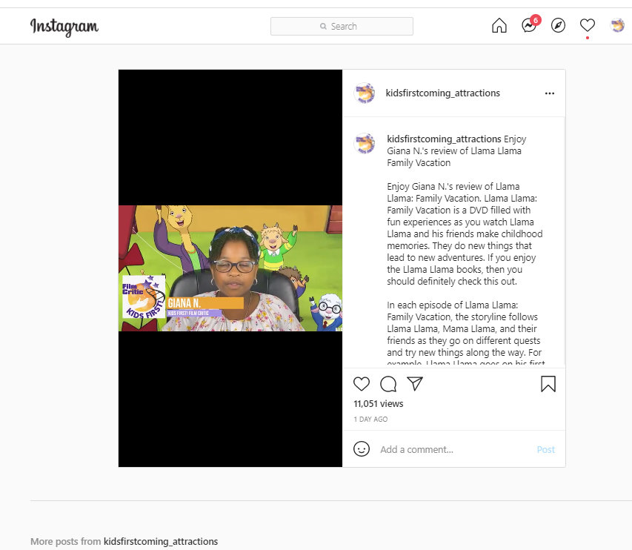Screen dimensions: 632x550
Task: Go to the Instagram home feed icon
Action: (x=499, y=26)
